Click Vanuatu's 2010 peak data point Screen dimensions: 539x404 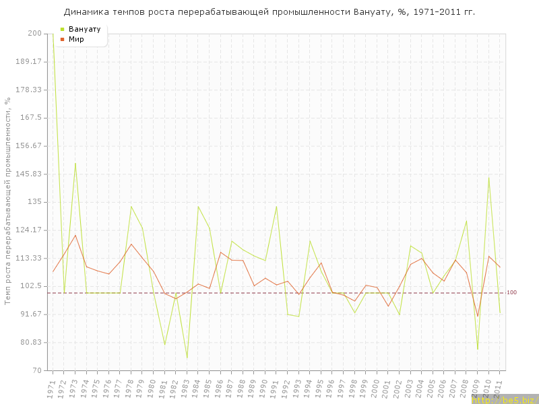pos(488,178)
